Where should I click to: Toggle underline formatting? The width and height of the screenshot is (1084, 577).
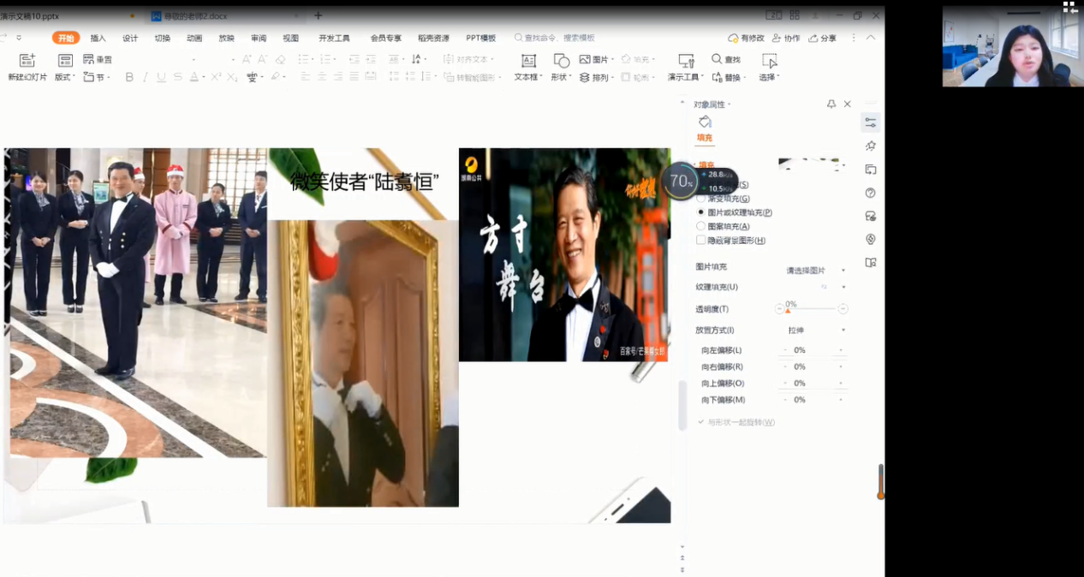click(161, 77)
